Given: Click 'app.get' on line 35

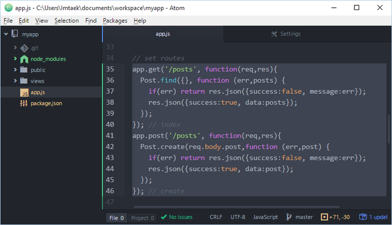Looking at the screenshot, I should click(x=146, y=69).
